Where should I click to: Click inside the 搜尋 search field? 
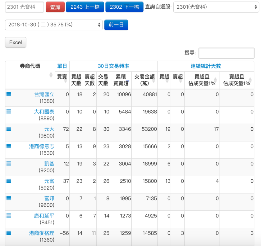[226, 53]
